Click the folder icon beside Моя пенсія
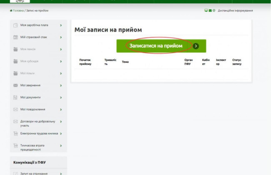 coord(15,50)
